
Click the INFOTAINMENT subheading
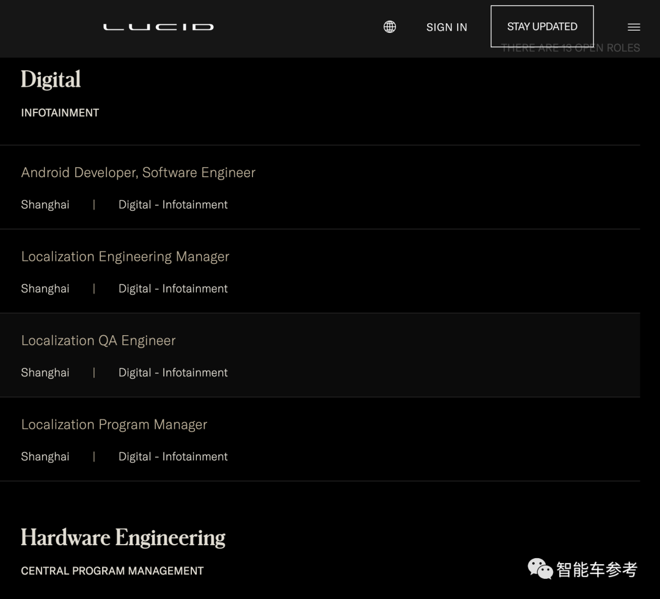(x=60, y=113)
